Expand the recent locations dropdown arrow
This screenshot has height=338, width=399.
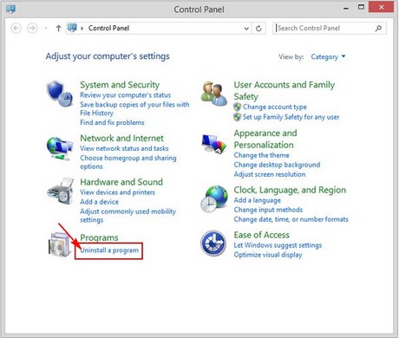click(46, 29)
